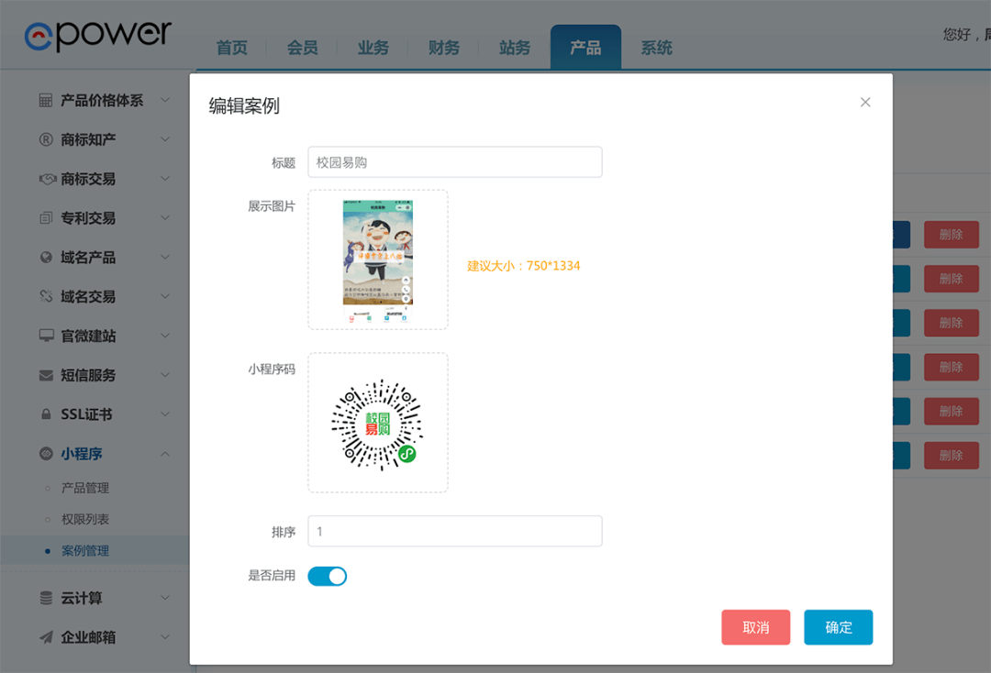Viewport: 991px width, 673px height.
Task: Click the epower logo
Action: pyautogui.click(x=98, y=36)
